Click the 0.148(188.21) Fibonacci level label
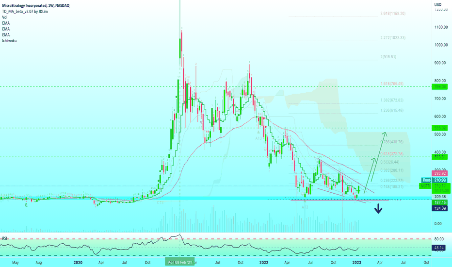The height and width of the screenshot is (267, 452). (x=392, y=187)
